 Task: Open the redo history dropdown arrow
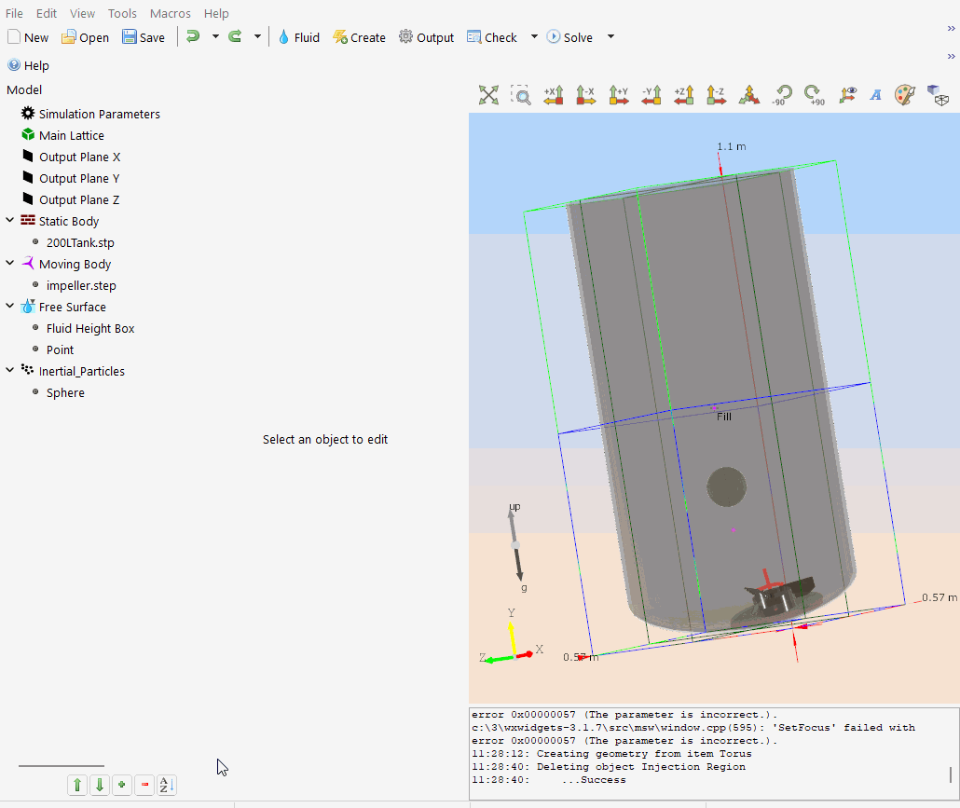(x=257, y=36)
